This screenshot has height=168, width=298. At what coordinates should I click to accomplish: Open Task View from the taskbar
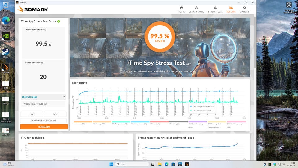(x=152, y=164)
